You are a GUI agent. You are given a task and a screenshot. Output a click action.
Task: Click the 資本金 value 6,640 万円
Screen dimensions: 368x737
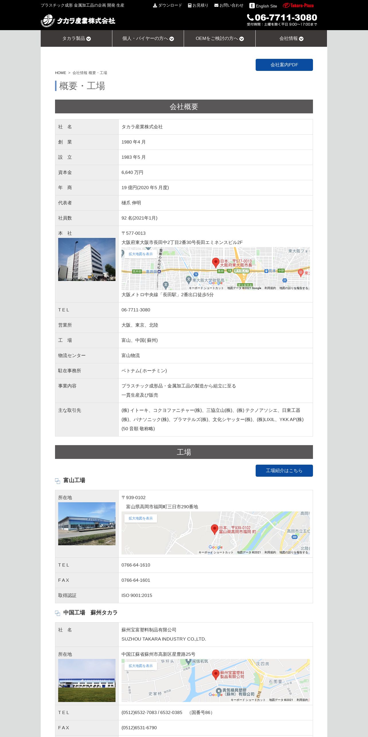tap(132, 172)
